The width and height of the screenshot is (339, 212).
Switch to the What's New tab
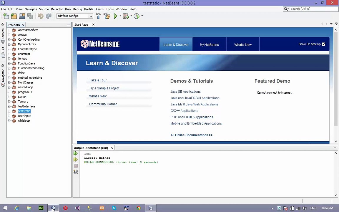[x=243, y=44]
